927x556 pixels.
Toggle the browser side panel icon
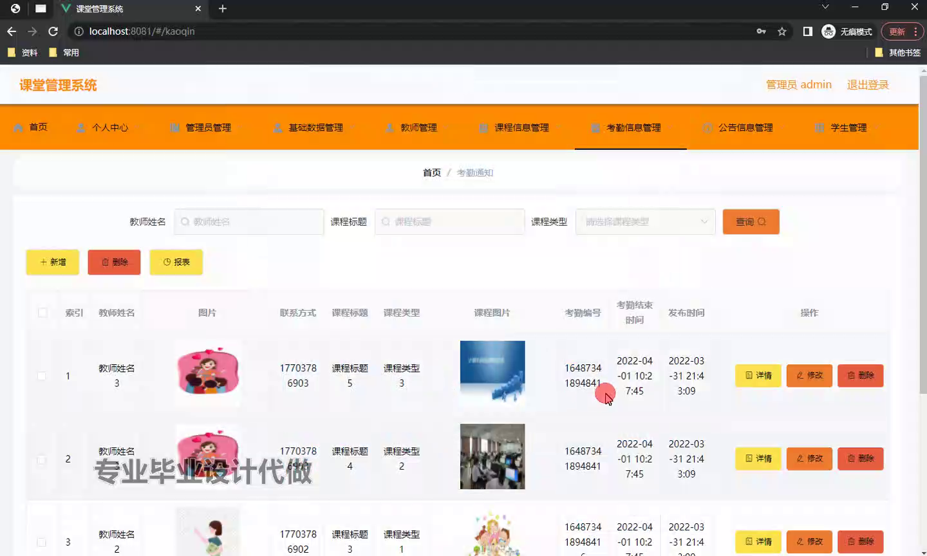(808, 31)
